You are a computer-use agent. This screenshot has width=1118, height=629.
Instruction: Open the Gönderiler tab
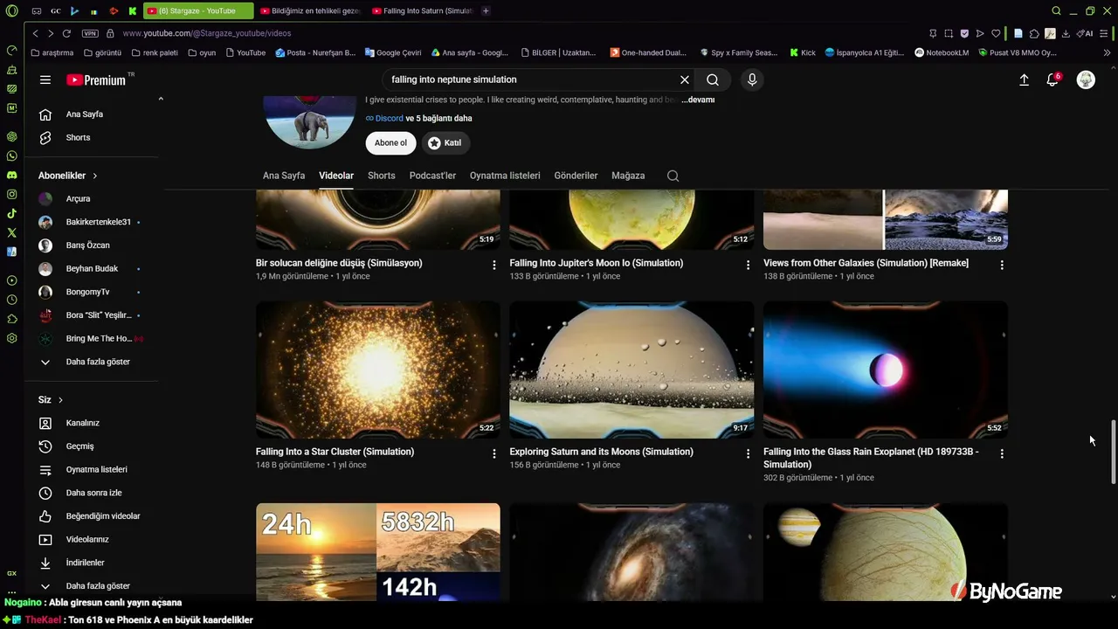point(576,176)
